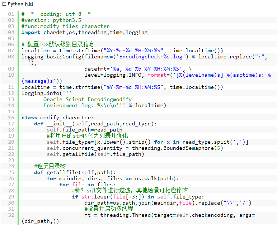Click 'os.walk(path)' on line 26

[x=155, y=179]
